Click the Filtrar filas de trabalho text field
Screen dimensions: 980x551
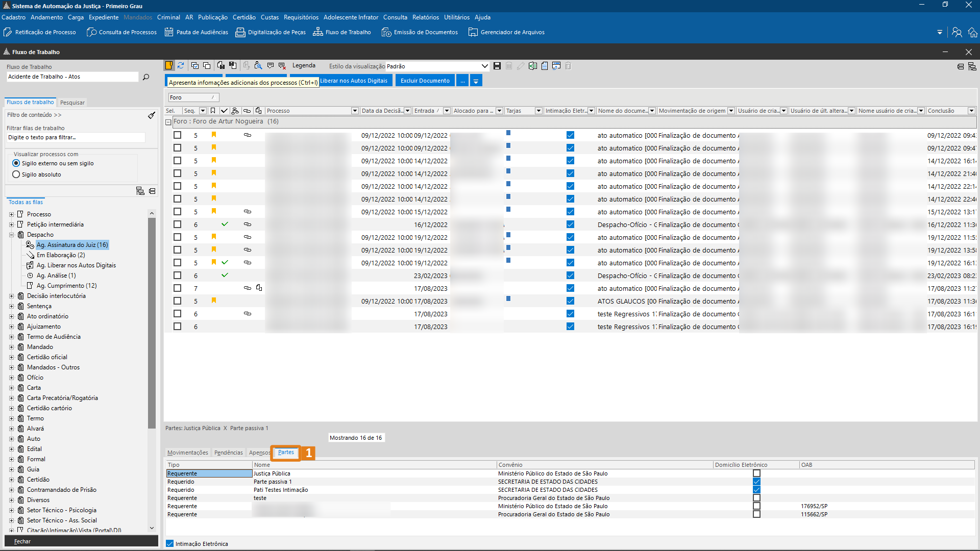pos(76,137)
